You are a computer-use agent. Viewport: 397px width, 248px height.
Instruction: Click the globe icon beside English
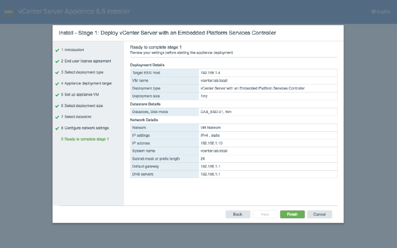(x=373, y=12)
